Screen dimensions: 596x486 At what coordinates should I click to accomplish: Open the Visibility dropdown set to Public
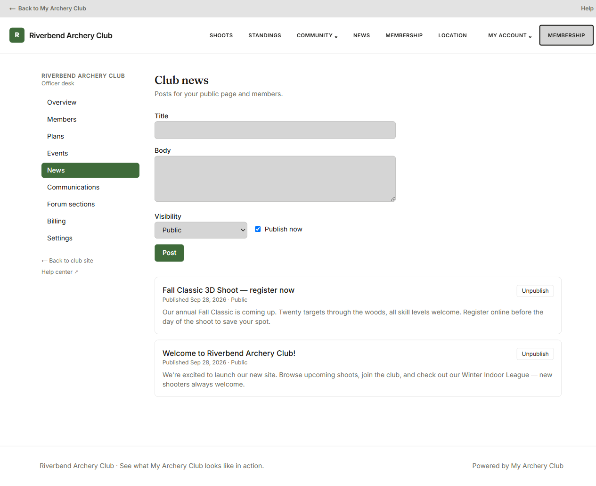(x=201, y=230)
